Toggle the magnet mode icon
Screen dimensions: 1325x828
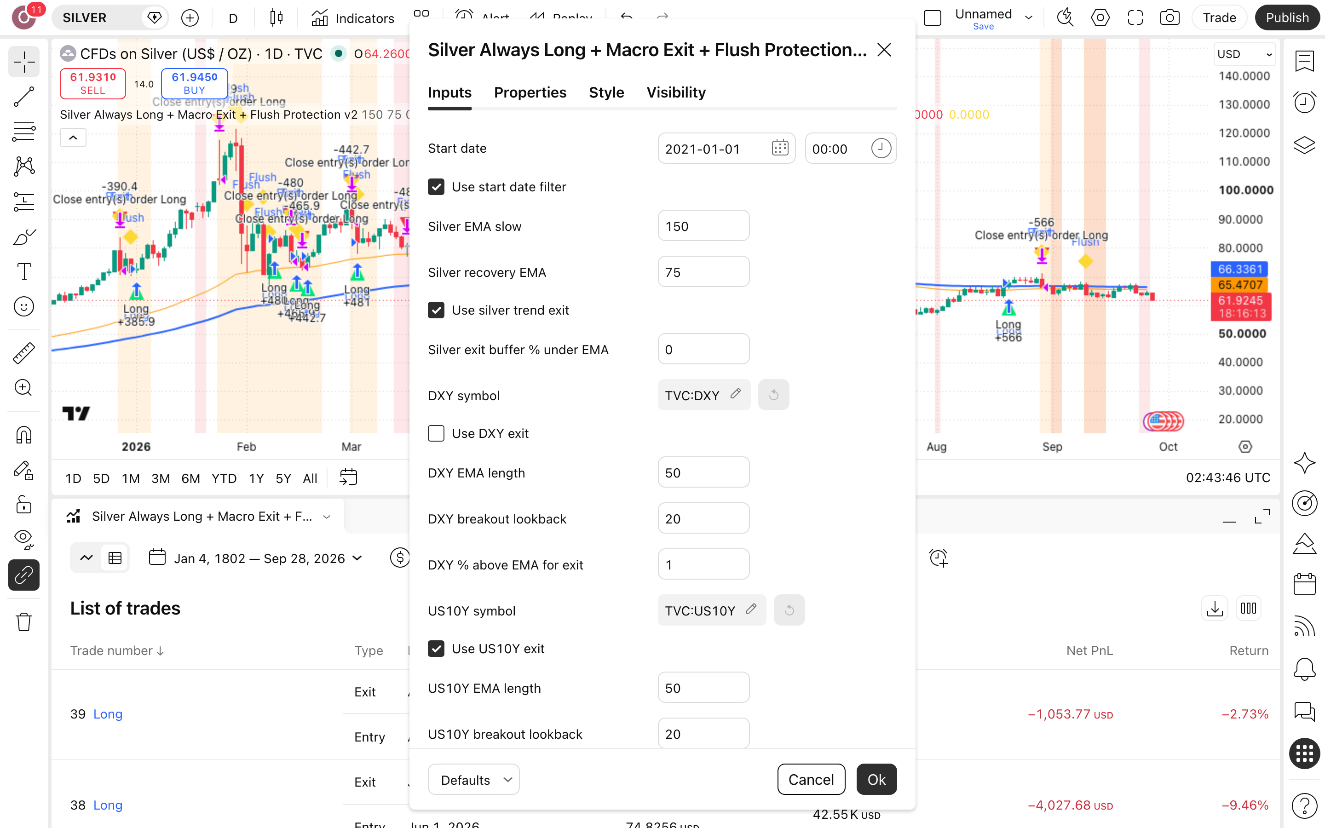pyautogui.click(x=23, y=435)
